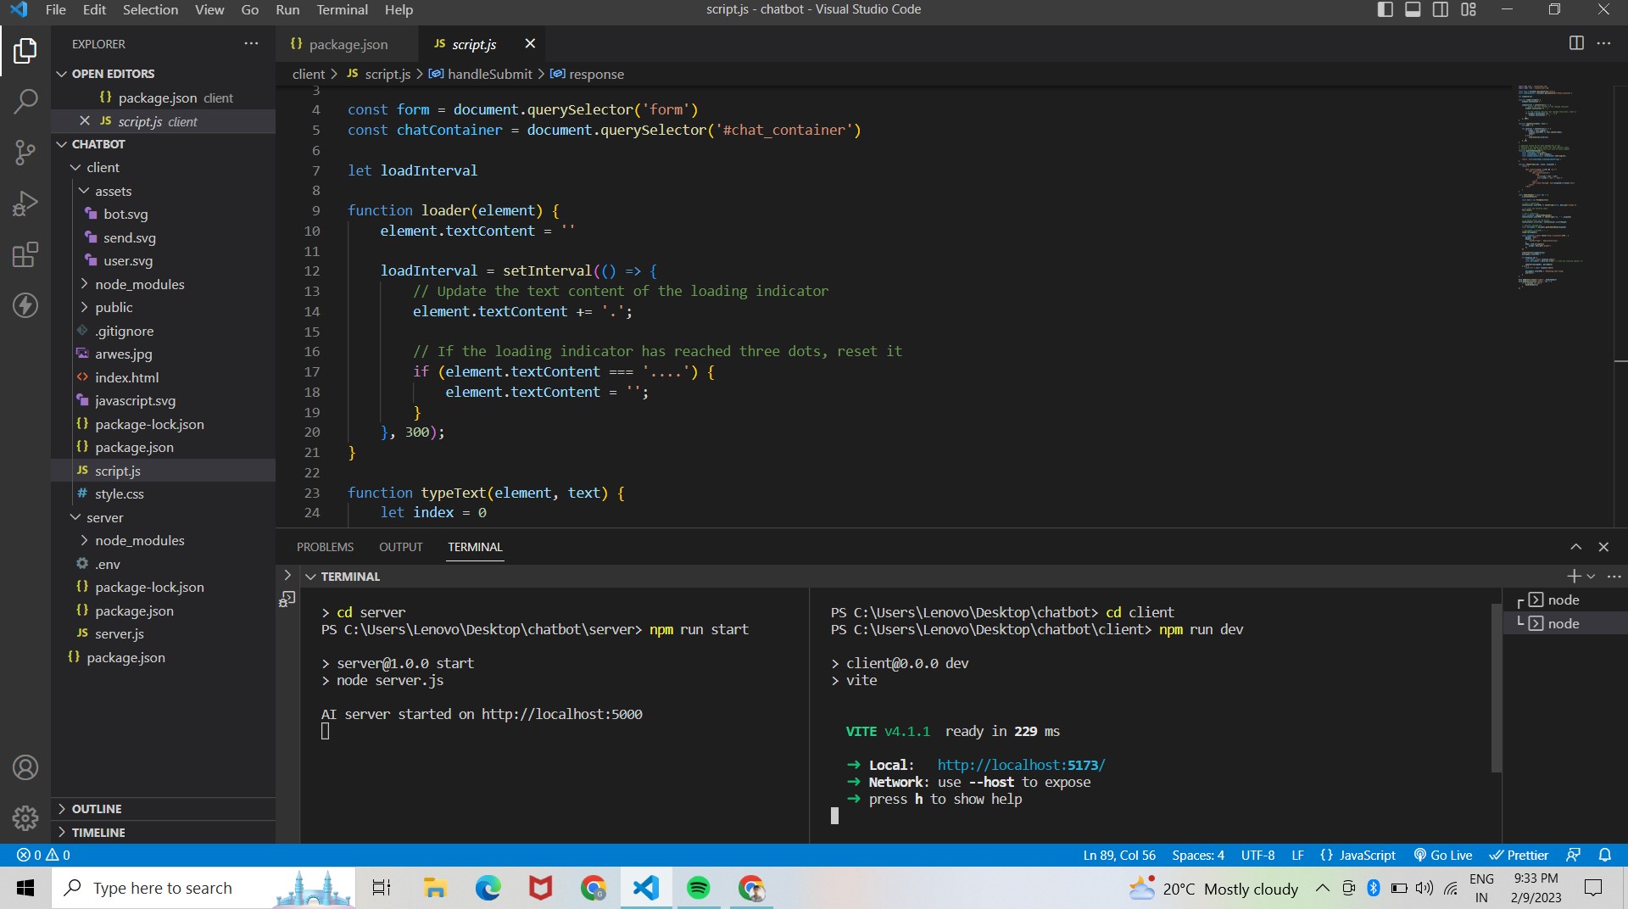Viewport: 1628px width, 909px height.
Task: Open the Explorer view in activity bar
Action: click(x=25, y=51)
